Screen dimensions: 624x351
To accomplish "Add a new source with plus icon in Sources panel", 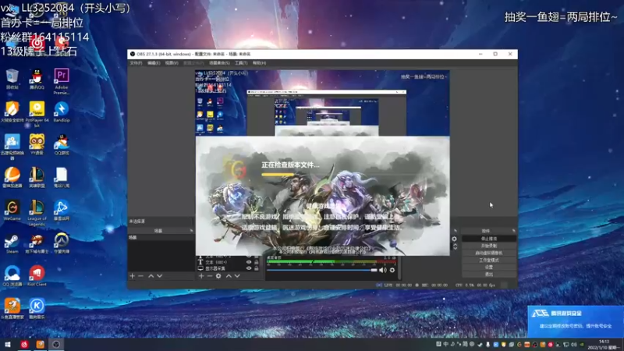I will (201, 276).
